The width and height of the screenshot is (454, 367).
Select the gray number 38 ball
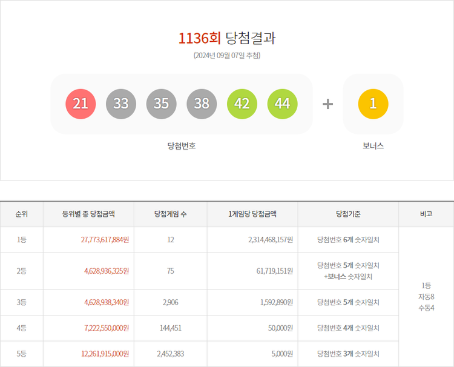[202, 104]
